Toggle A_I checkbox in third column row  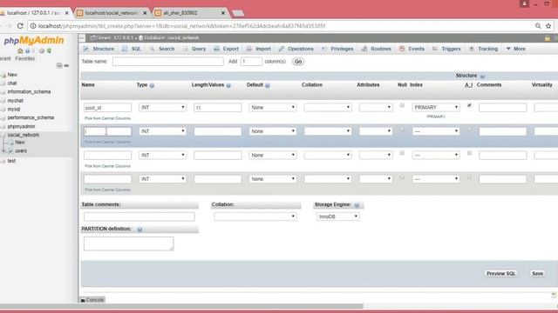click(x=469, y=153)
